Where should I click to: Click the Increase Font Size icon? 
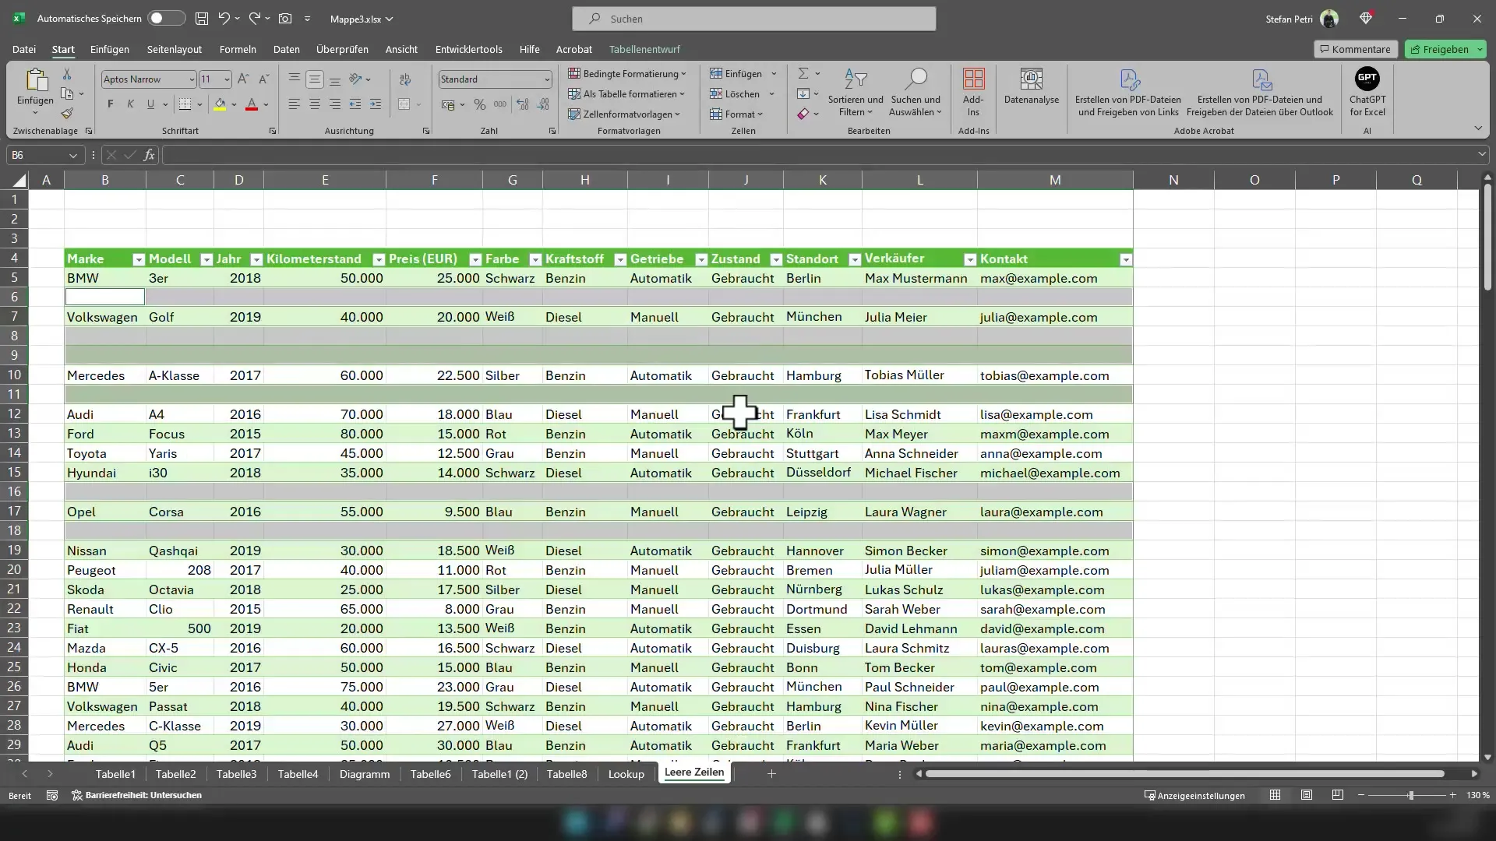pyautogui.click(x=243, y=79)
